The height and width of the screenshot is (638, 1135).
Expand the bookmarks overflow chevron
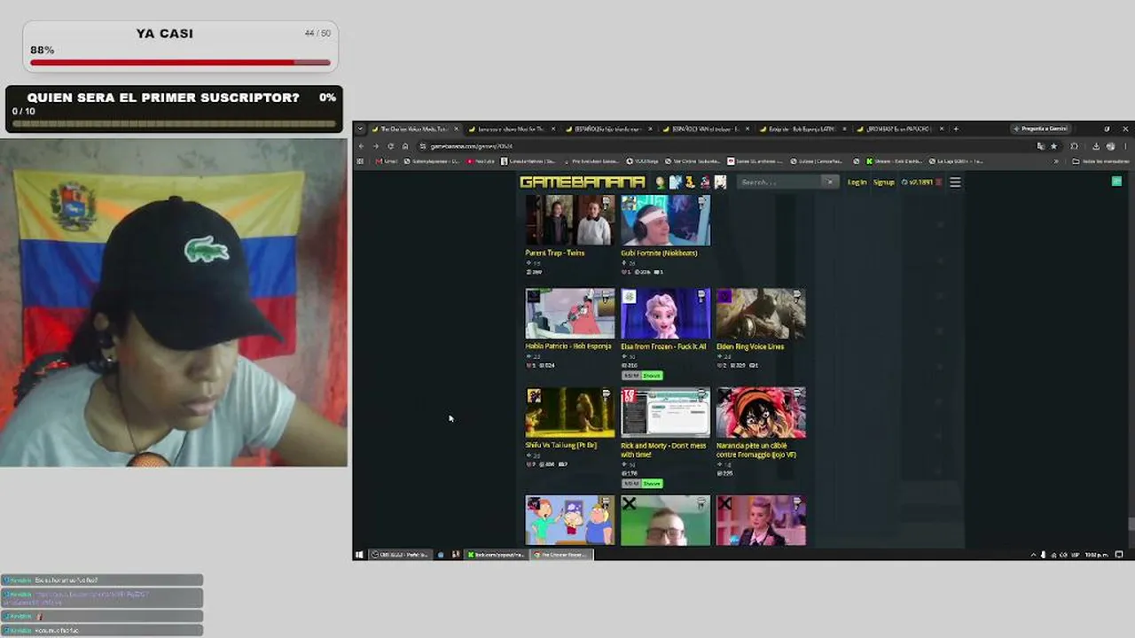[1056, 161]
